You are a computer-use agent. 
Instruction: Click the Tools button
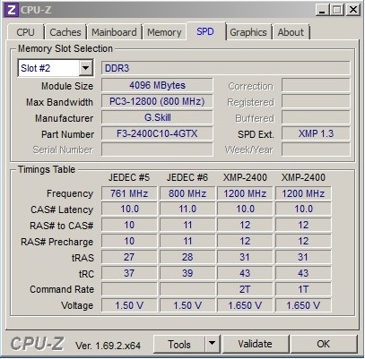pyautogui.click(x=179, y=344)
